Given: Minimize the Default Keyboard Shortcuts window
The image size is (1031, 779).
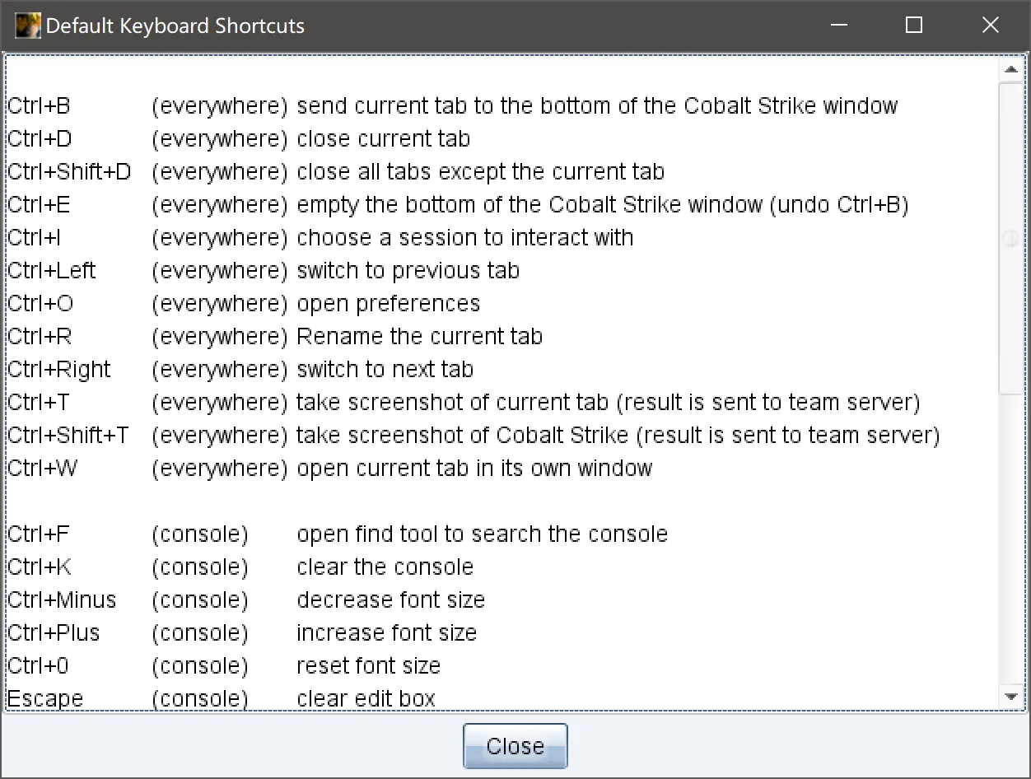Looking at the screenshot, I should click(839, 26).
